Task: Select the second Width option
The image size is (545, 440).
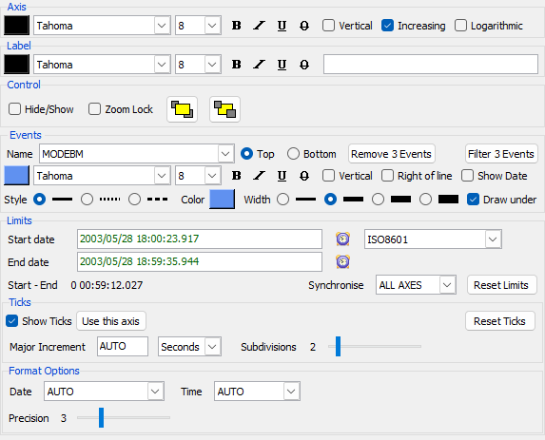Action: pos(331,200)
